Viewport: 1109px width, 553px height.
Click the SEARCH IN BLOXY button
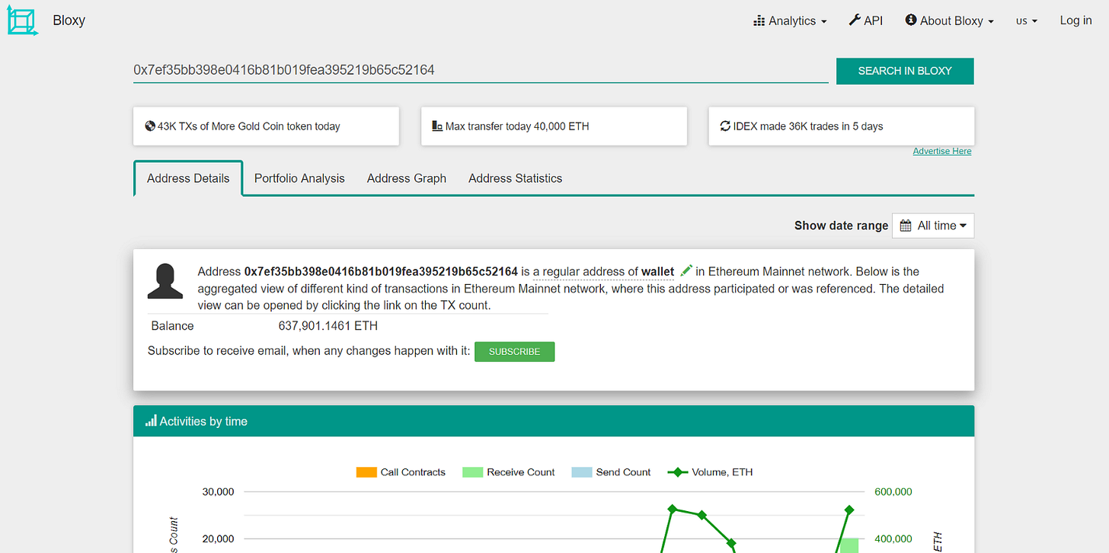click(905, 71)
